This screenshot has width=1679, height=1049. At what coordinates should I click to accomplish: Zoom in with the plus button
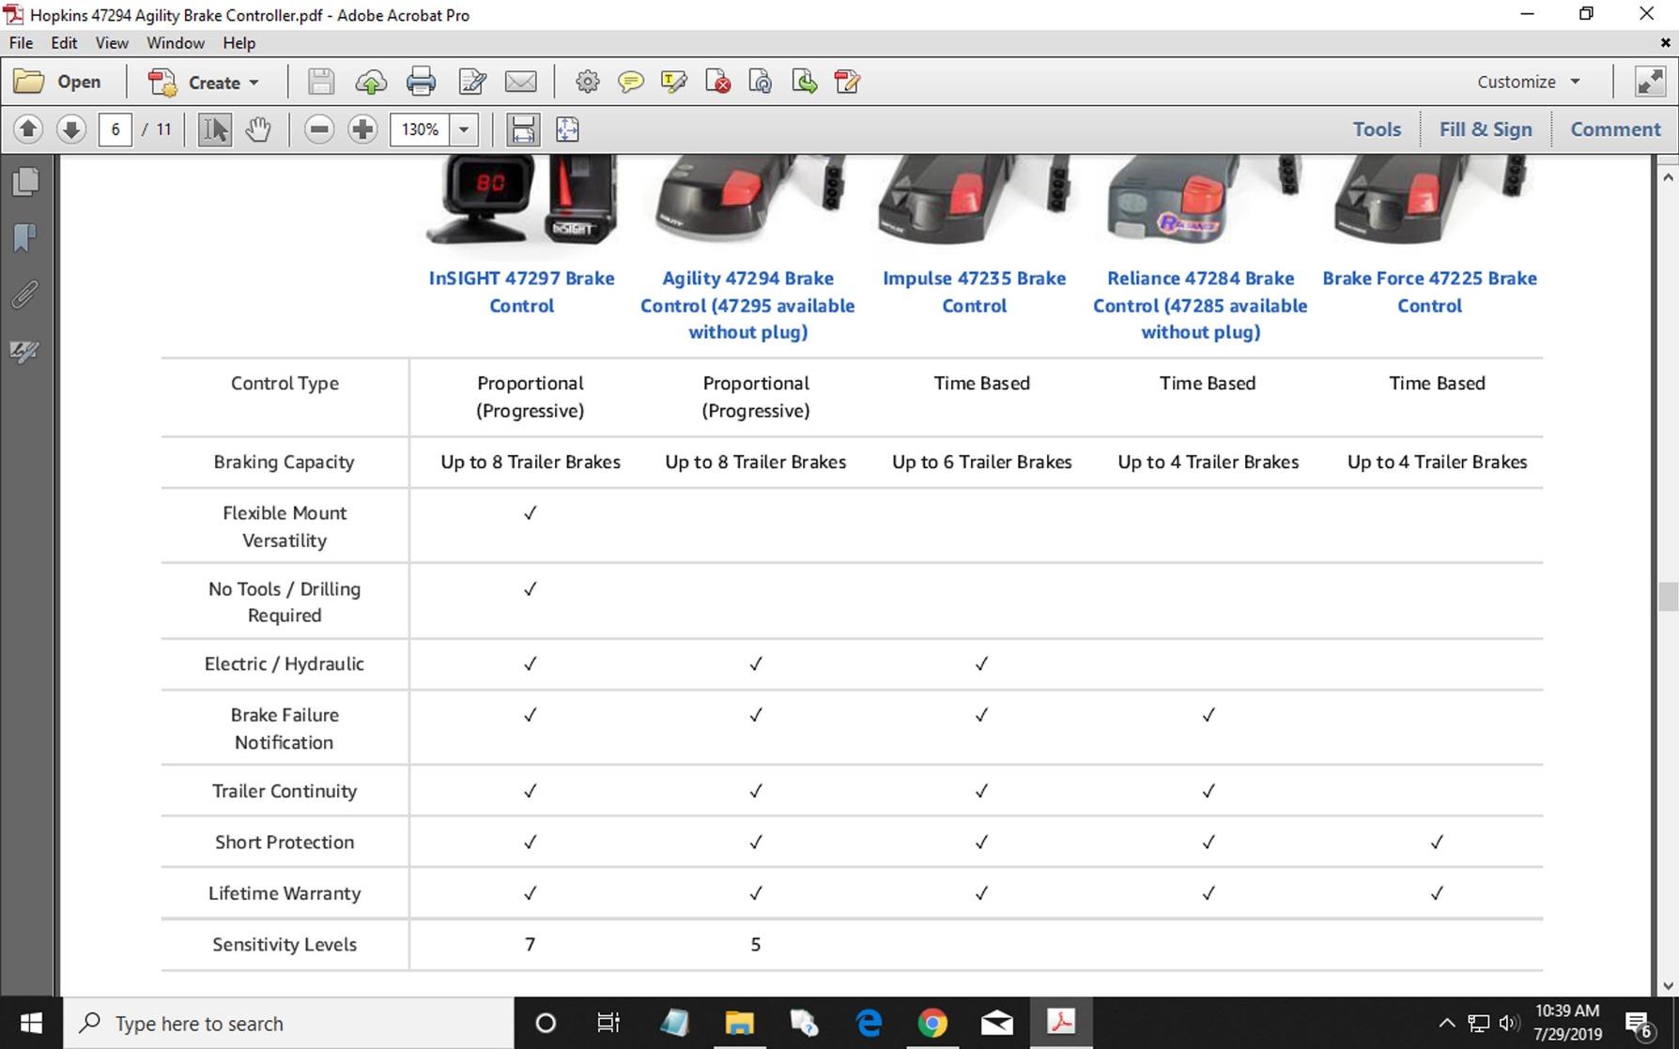(x=362, y=129)
